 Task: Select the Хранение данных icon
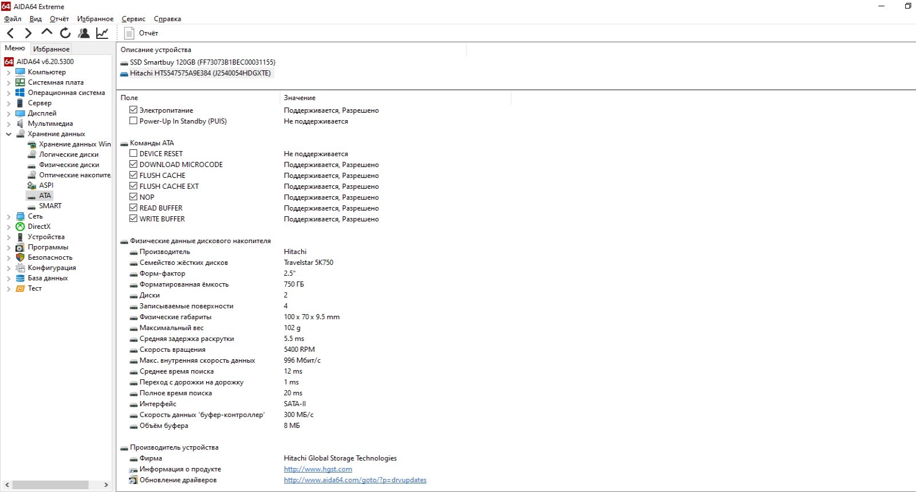20,134
